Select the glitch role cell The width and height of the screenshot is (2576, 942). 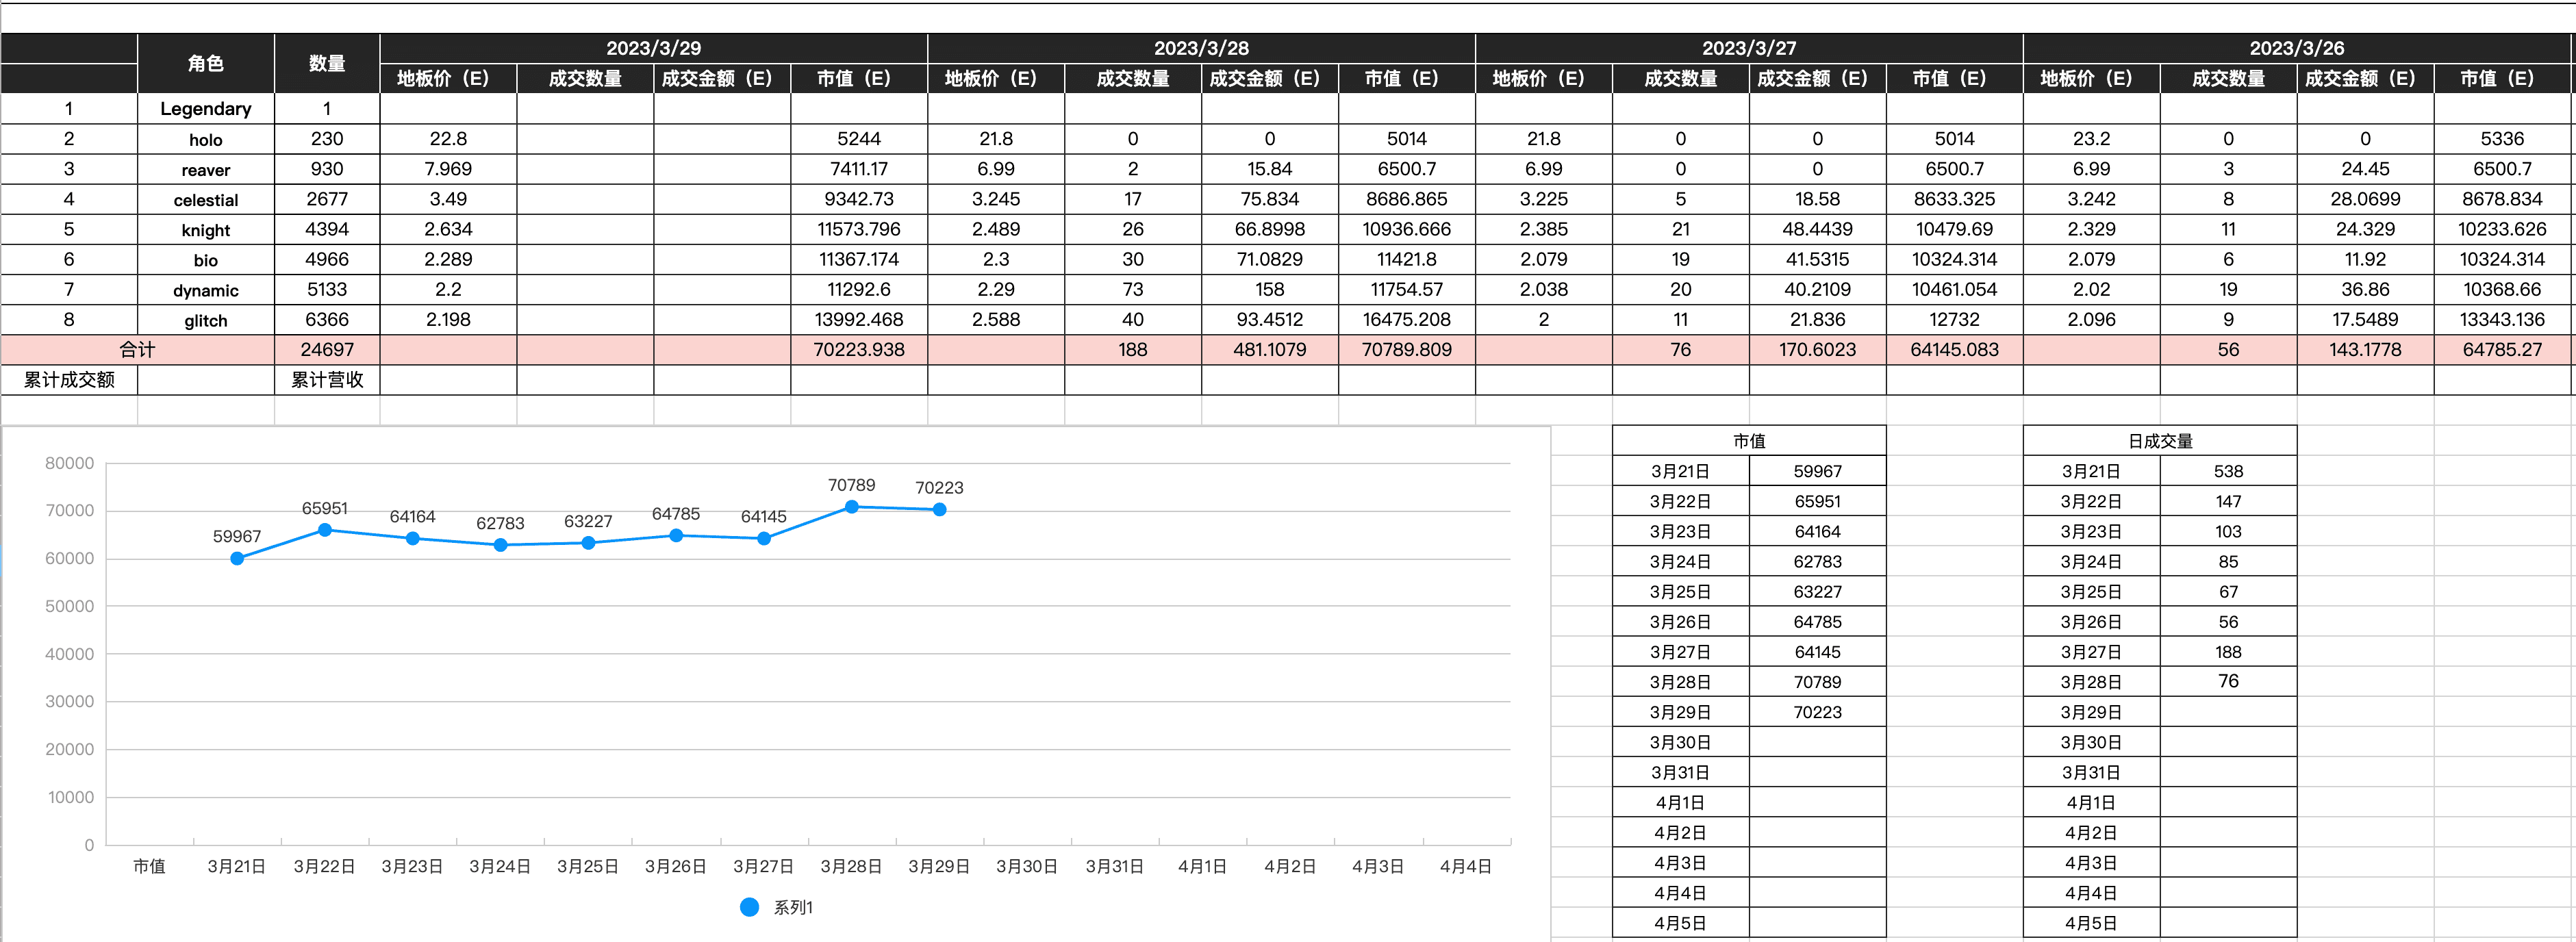[x=206, y=320]
